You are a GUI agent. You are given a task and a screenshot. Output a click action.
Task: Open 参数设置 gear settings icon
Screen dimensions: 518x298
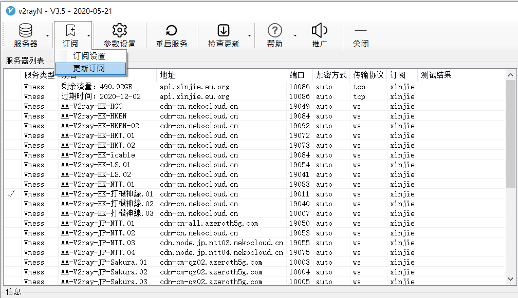tap(120, 30)
